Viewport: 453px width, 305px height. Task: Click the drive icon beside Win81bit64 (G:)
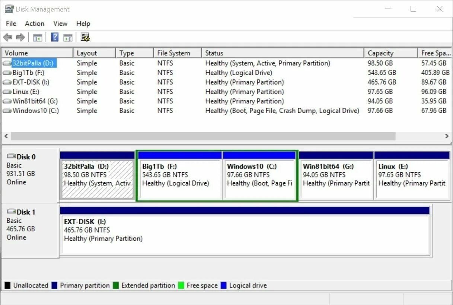click(x=7, y=101)
